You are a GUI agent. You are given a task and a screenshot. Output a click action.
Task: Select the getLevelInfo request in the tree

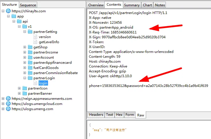tap(49, 42)
